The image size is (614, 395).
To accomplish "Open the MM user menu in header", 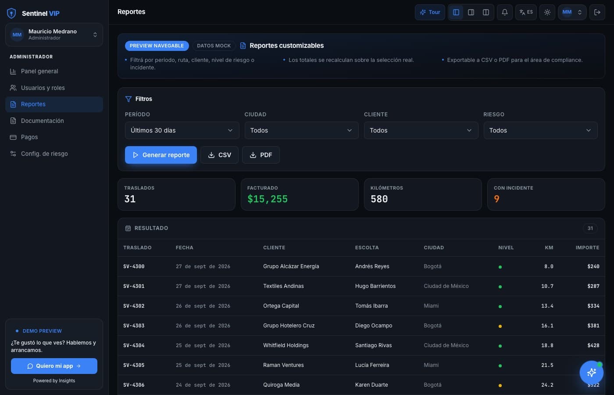I will point(572,12).
